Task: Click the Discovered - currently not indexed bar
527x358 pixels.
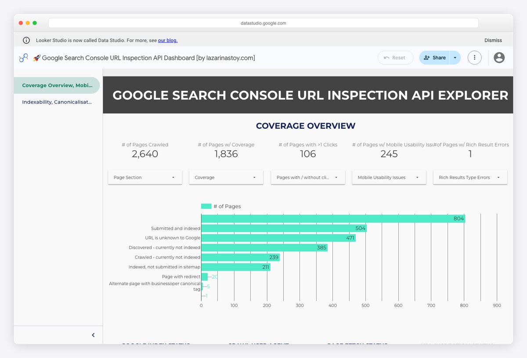Action: tap(264, 248)
